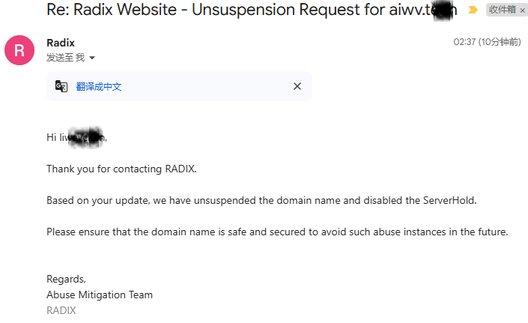Dismiss the translation banner with X
The height and width of the screenshot is (323, 528).
point(297,86)
